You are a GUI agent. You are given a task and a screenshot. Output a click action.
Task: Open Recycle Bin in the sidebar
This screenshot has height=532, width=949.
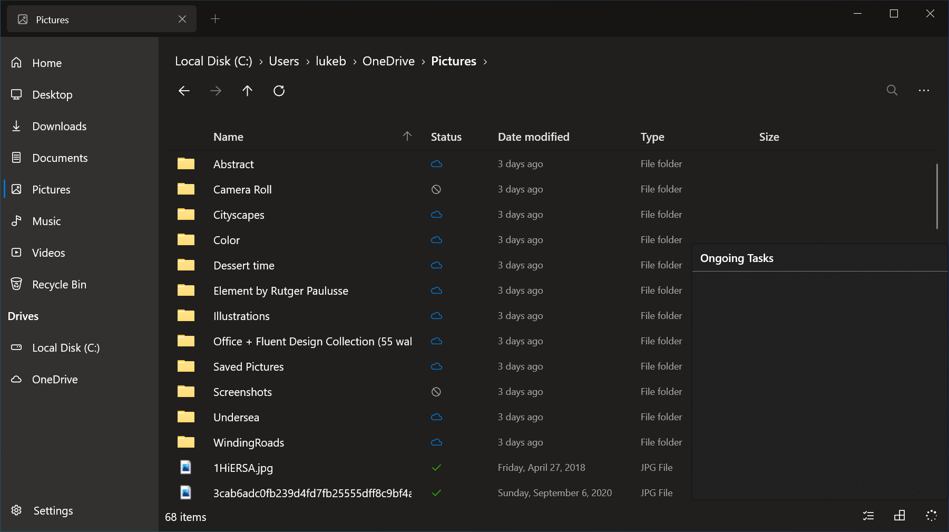click(80, 284)
